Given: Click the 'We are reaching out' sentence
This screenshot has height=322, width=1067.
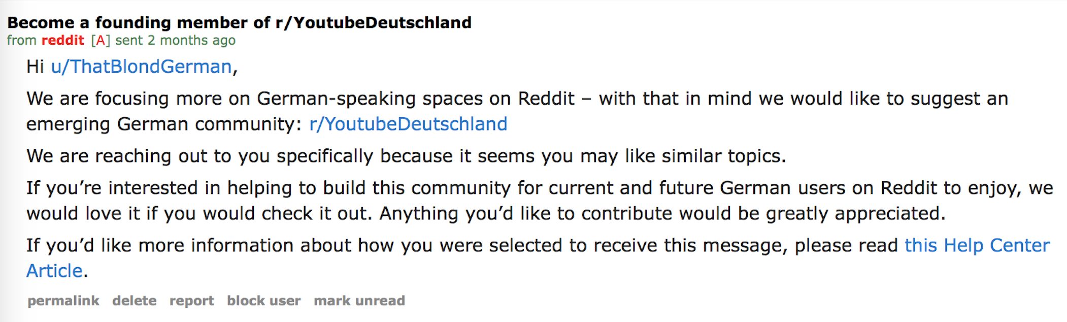Looking at the screenshot, I should point(406,156).
